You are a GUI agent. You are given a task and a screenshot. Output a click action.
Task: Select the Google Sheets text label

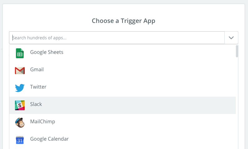[x=47, y=52]
